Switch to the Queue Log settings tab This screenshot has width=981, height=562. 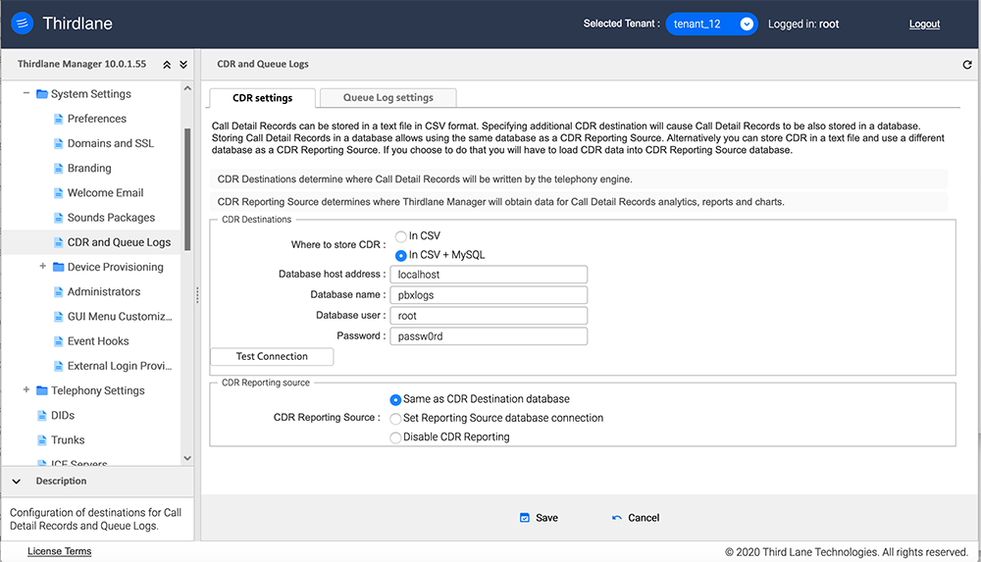pyautogui.click(x=387, y=98)
